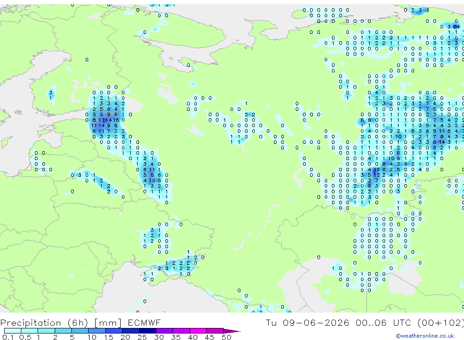Click legend label '50'
The width and height of the screenshot is (464, 340).
[226, 337]
